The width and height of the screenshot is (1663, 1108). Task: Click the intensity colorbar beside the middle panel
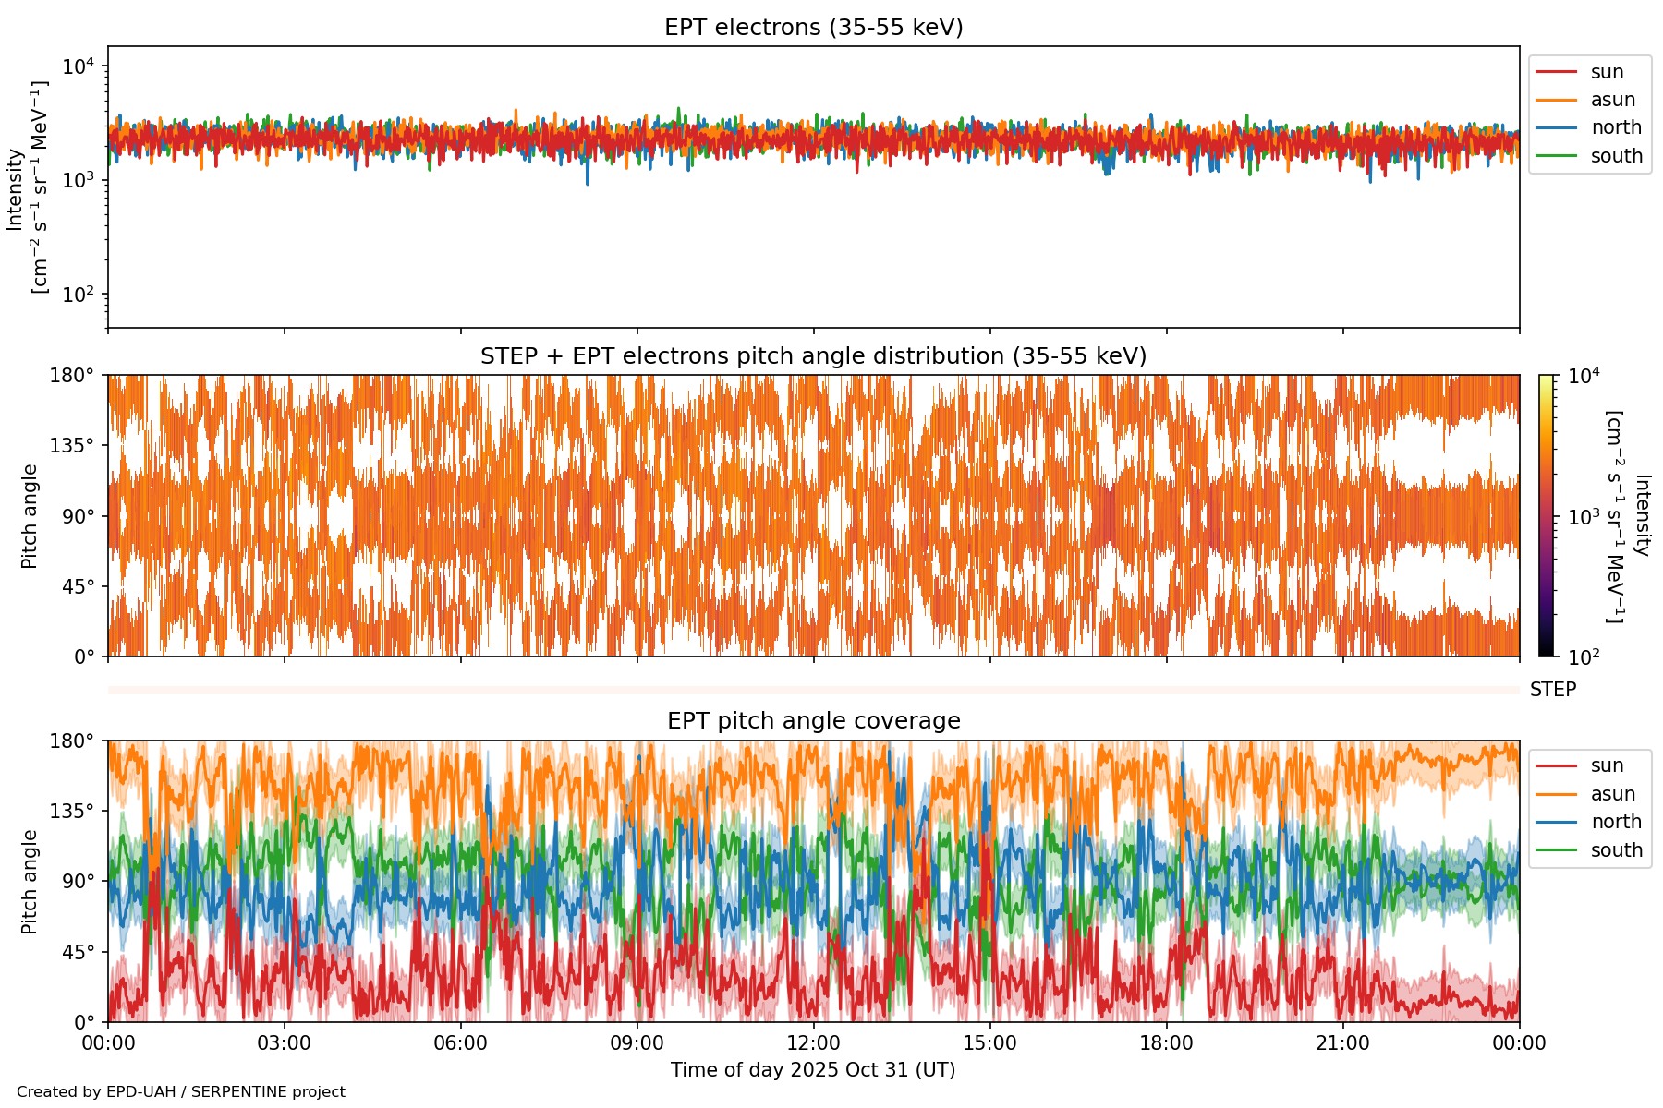[x=1546, y=515]
